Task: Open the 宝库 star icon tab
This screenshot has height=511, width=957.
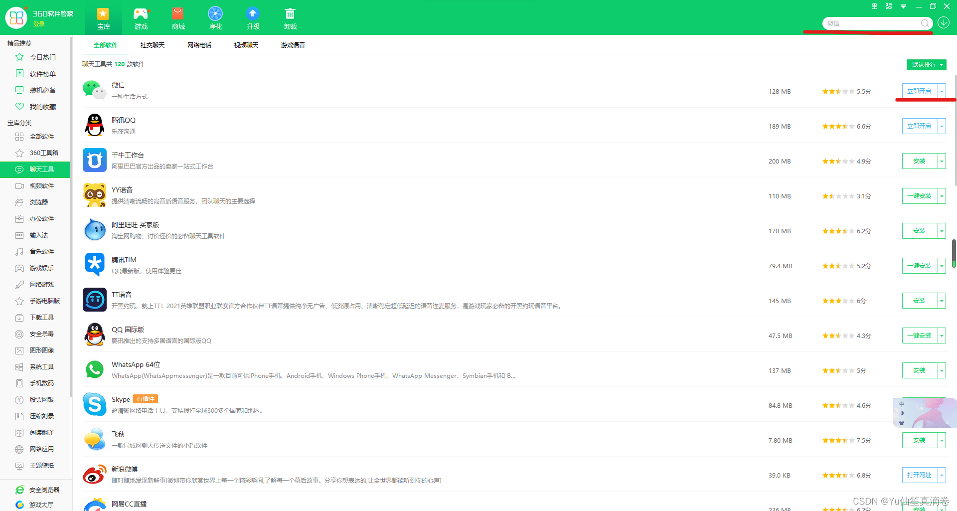Action: click(103, 18)
